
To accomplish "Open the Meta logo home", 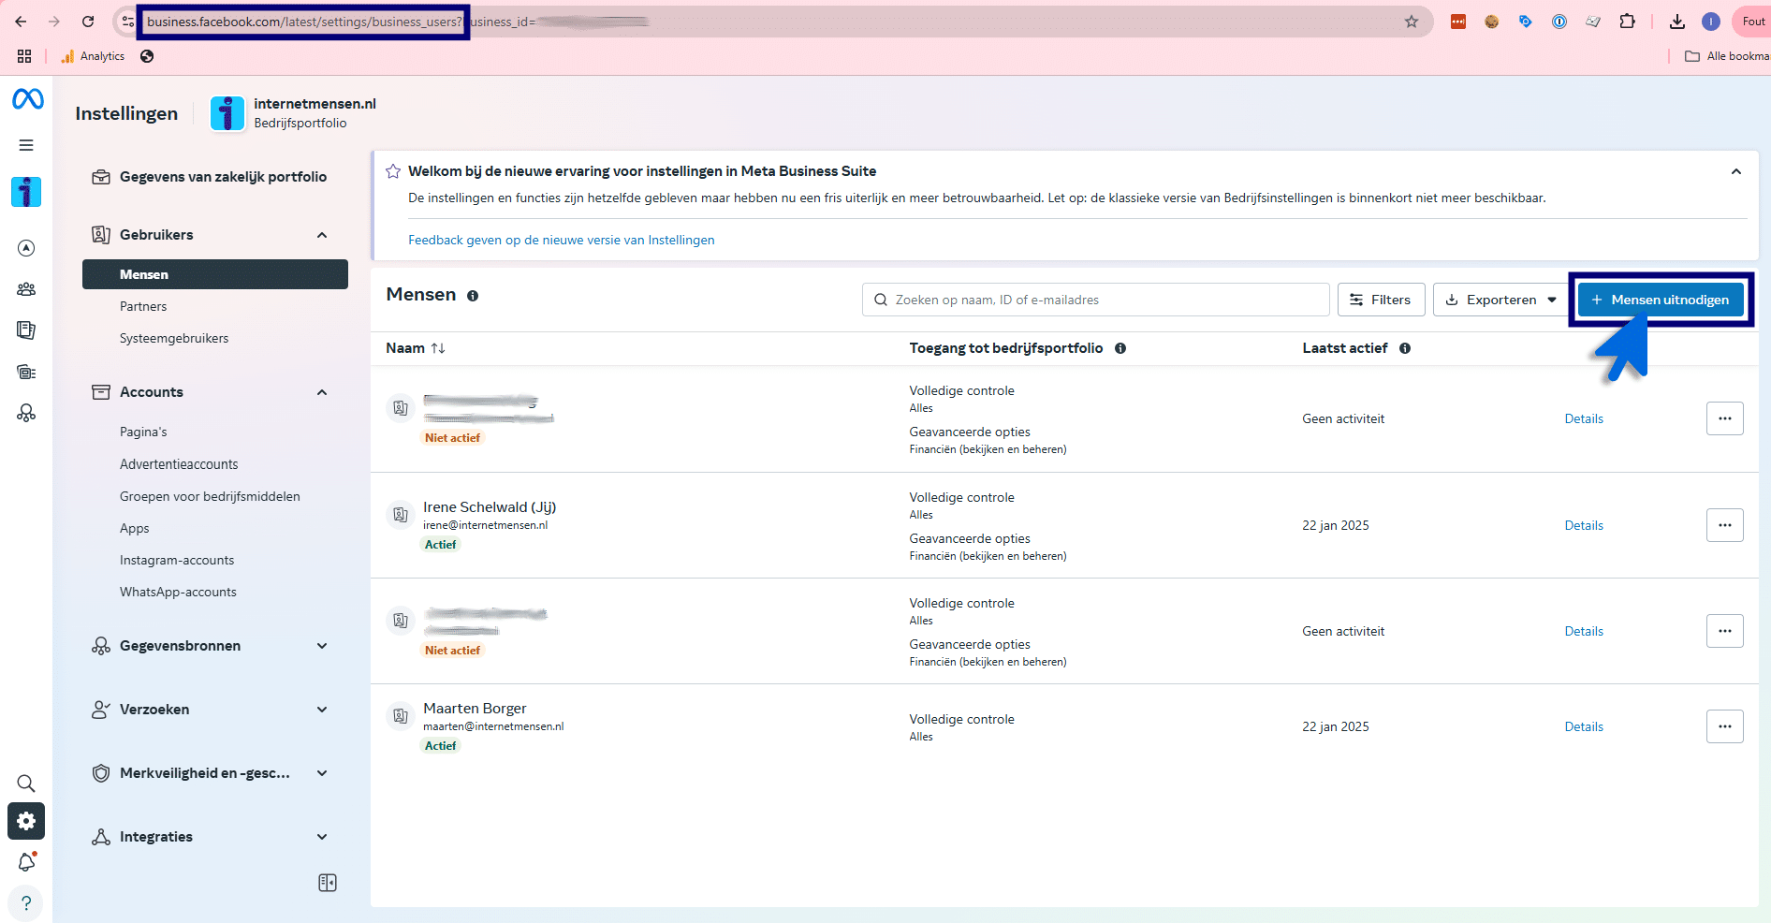I will (27, 98).
